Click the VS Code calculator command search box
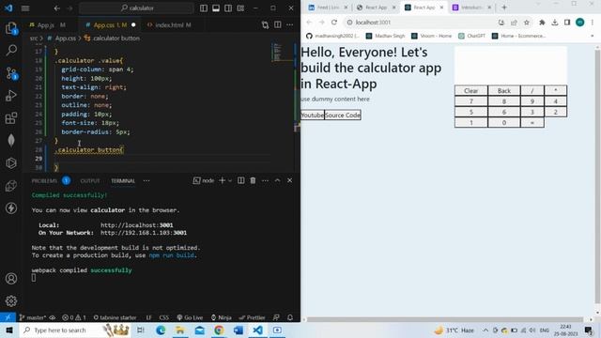 click(x=136, y=8)
